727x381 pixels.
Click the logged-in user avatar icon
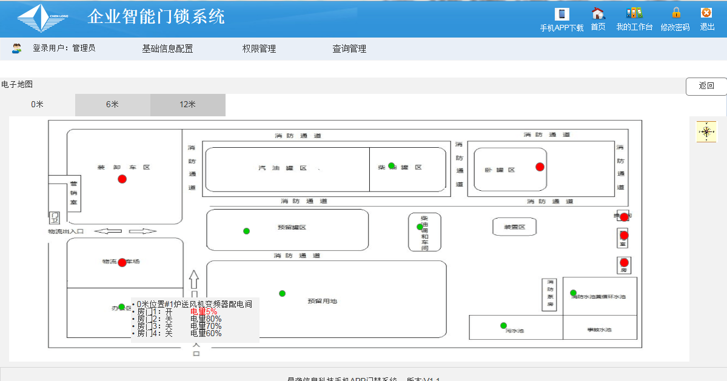tap(17, 48)
